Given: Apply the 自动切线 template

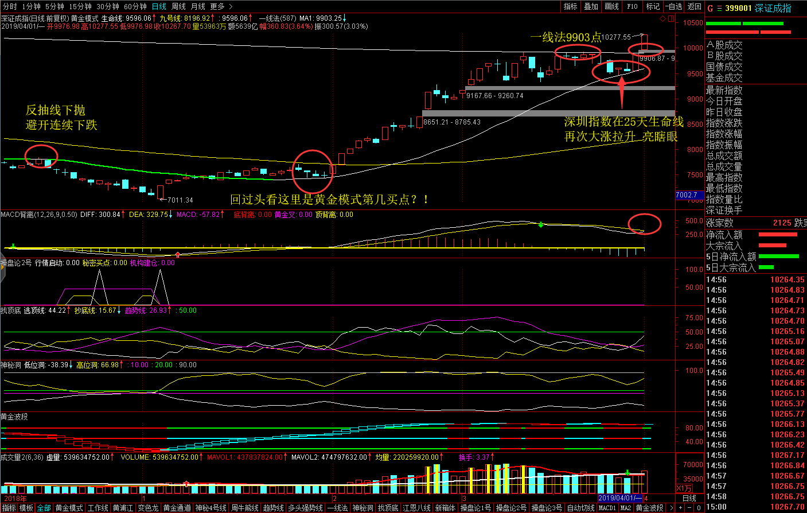Looking at the screenshot, I should coord(581,508).
